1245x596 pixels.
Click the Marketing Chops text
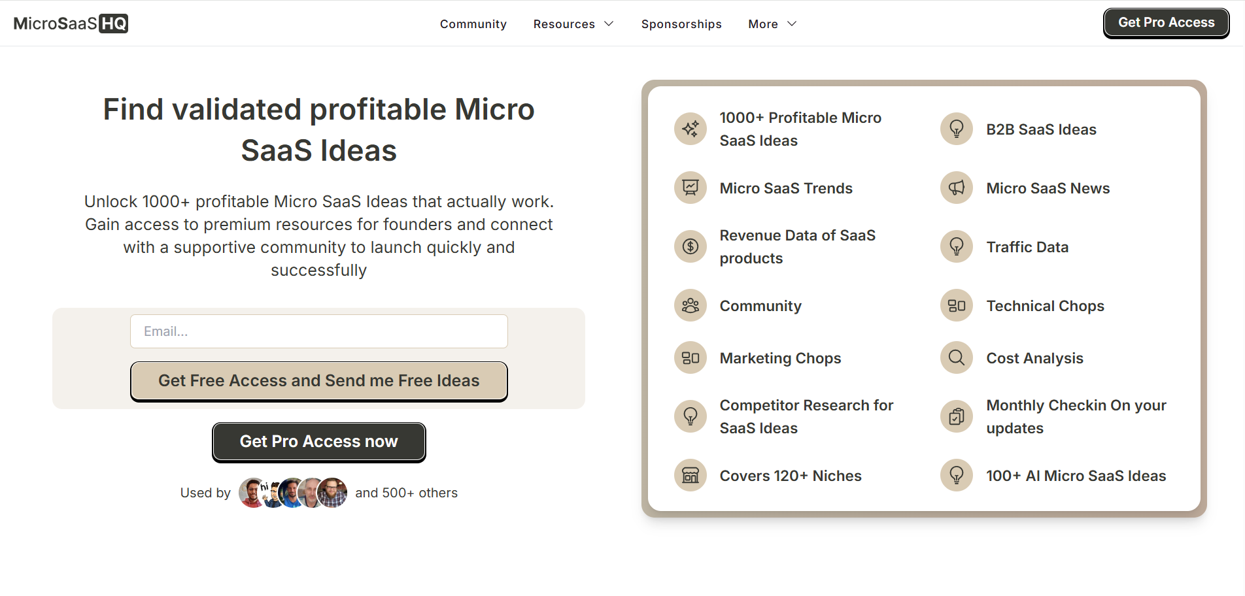[x=780, y=358]
